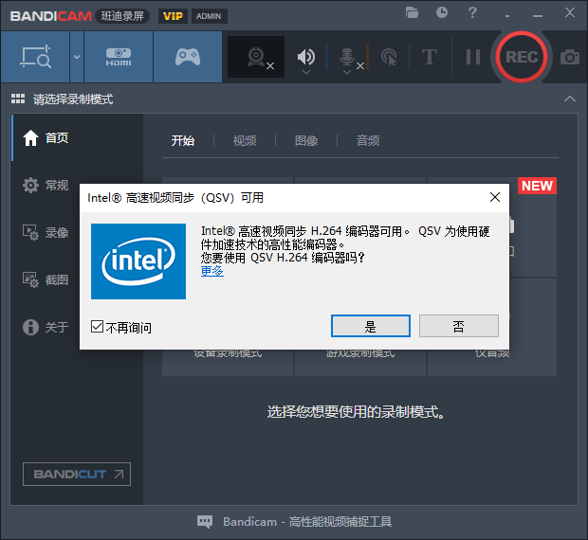Choose the gamepad game recording mode

pyautogui.click(x=187, y=57)
